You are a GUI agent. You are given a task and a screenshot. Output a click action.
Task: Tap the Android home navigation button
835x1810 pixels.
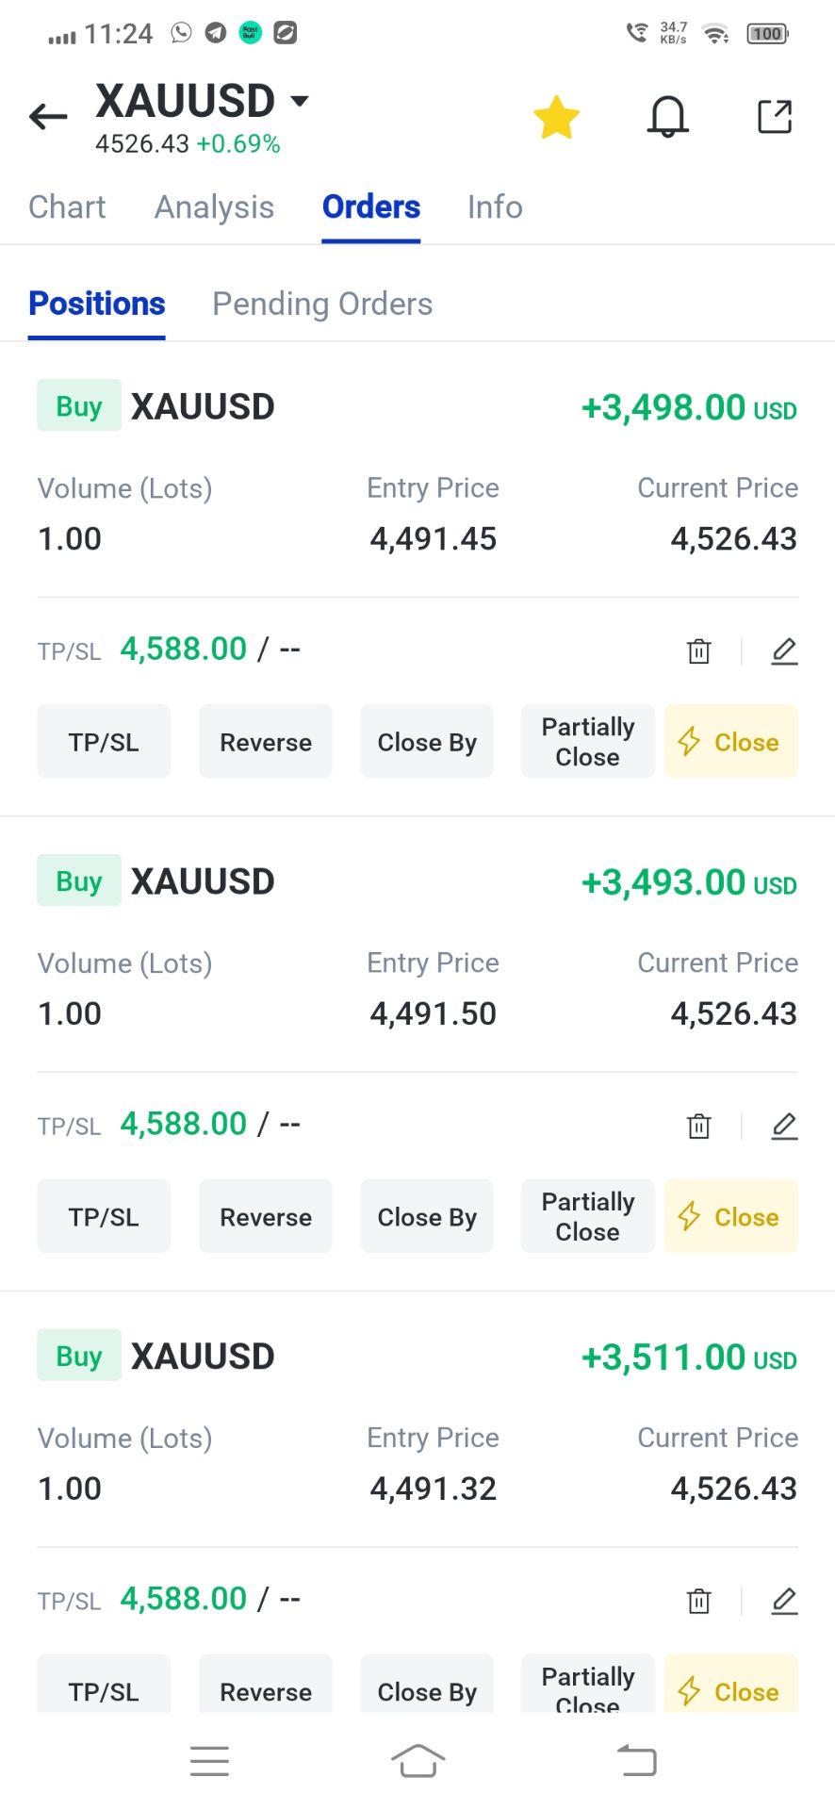[x=417, y=1760]
